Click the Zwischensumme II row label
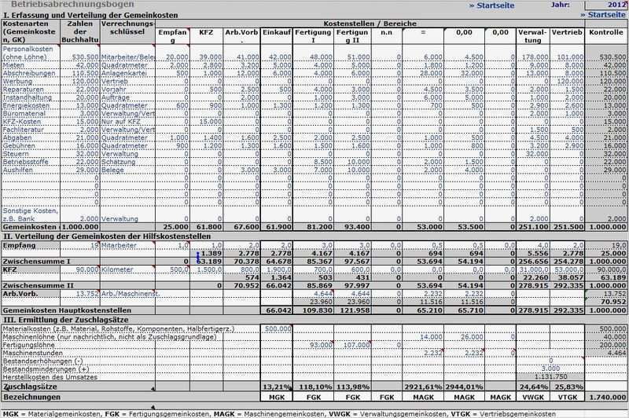Screen dimensions: 629x418 pos(38,286)
